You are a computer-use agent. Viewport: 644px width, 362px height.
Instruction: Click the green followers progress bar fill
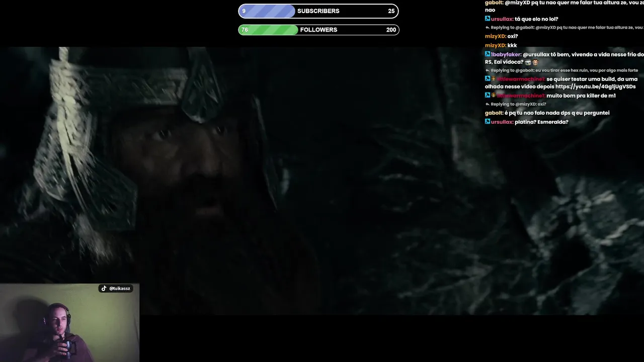[x=268, y=30]
